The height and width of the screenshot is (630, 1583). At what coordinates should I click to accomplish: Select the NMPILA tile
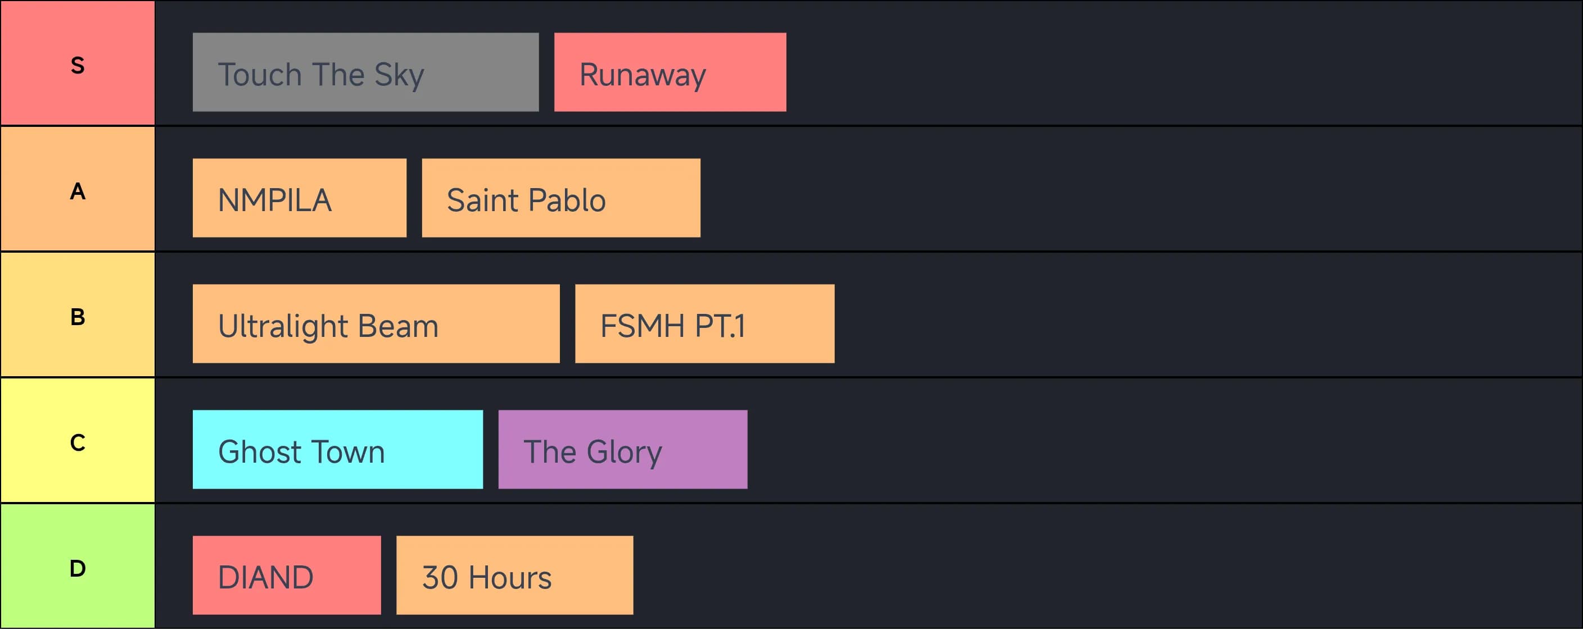[x=299, y=198]
